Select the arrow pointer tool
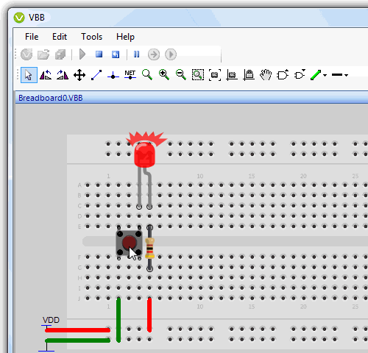Viewport: 368px width, 353px height. (29, 75)
